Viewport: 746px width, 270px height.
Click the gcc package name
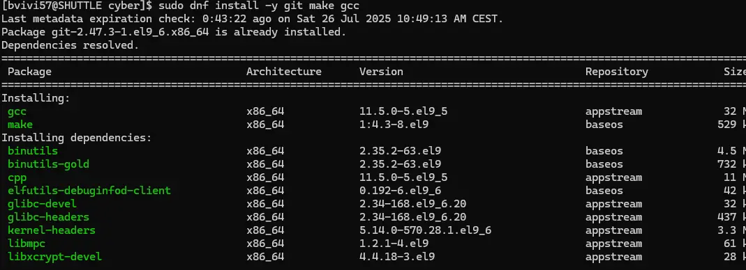[17, 111]
